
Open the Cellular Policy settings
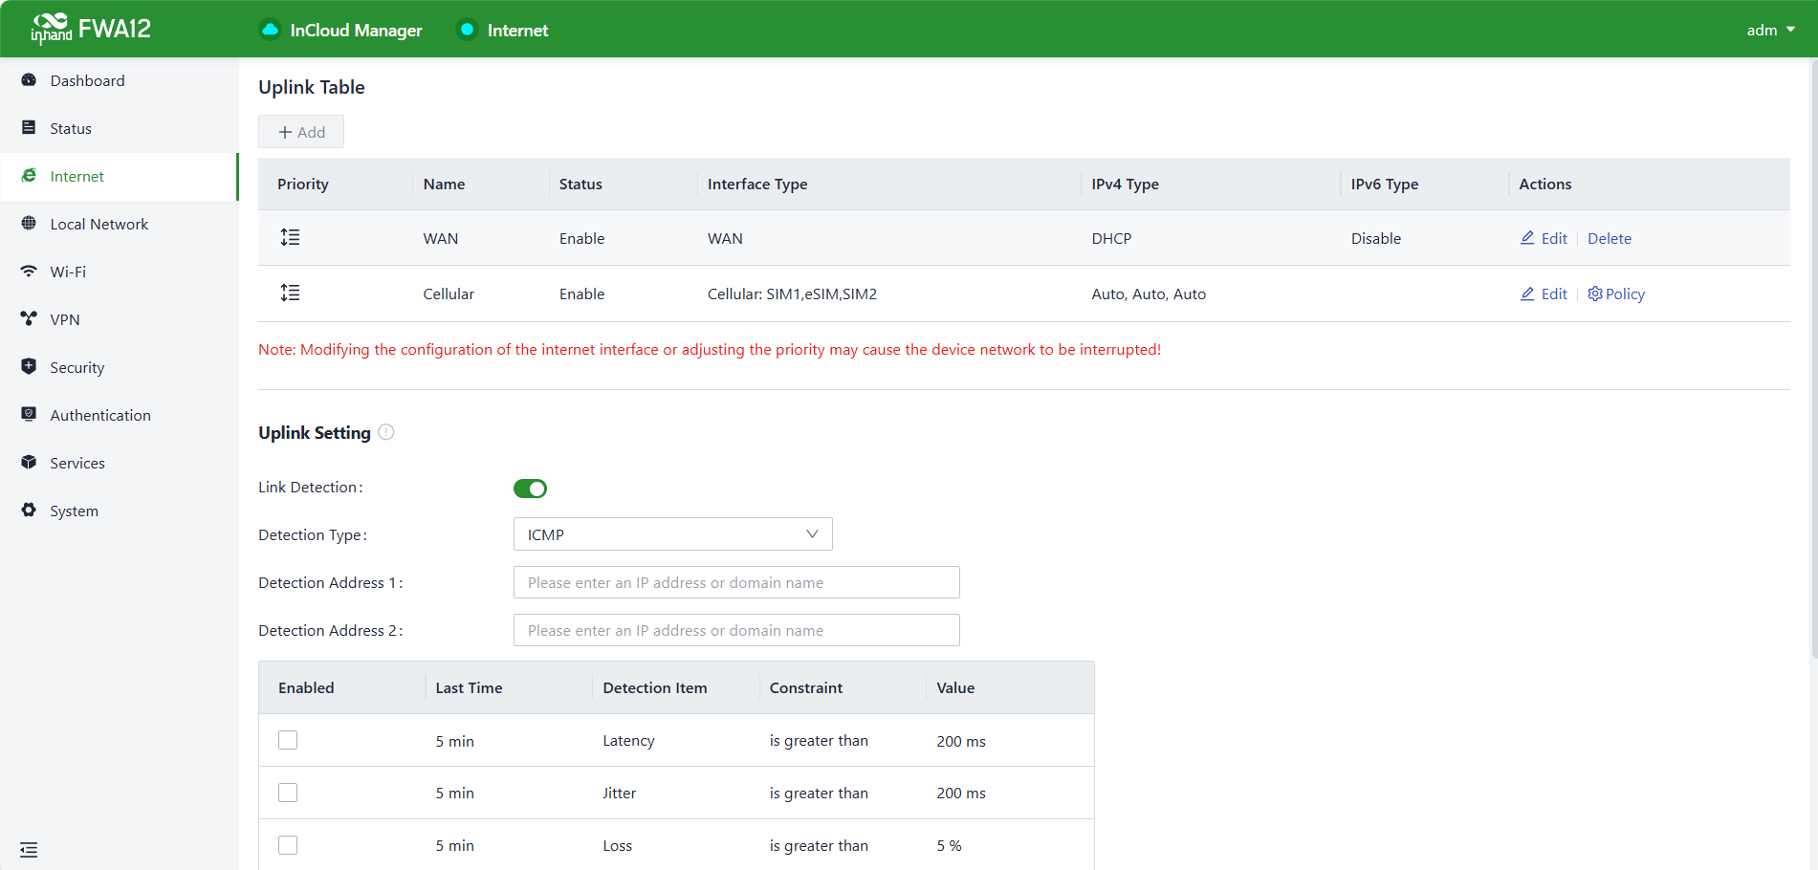[1616, 294]
